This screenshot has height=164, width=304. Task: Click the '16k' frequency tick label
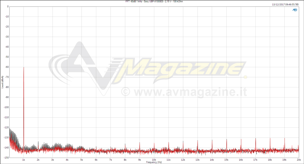point(241,160)
